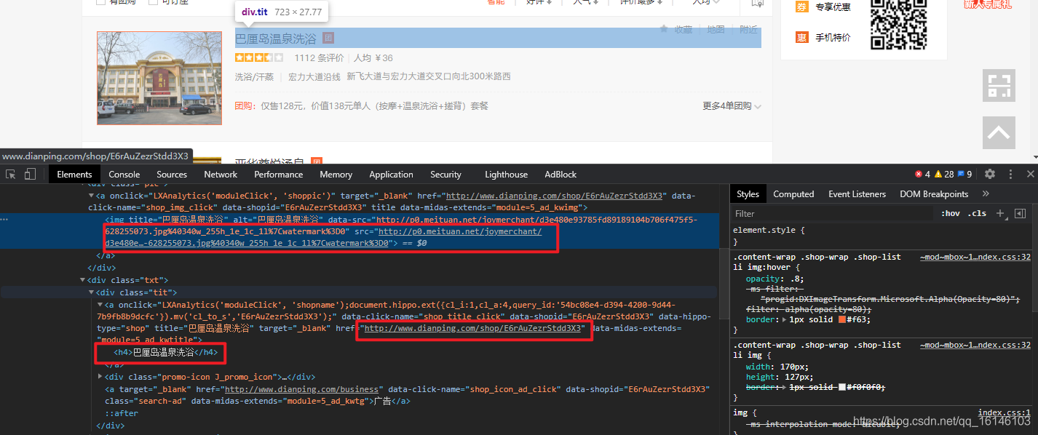Open the DevTools three-dot customize menu
The height and width of the screenshot is (435, 1038).
click(1010, 174)
